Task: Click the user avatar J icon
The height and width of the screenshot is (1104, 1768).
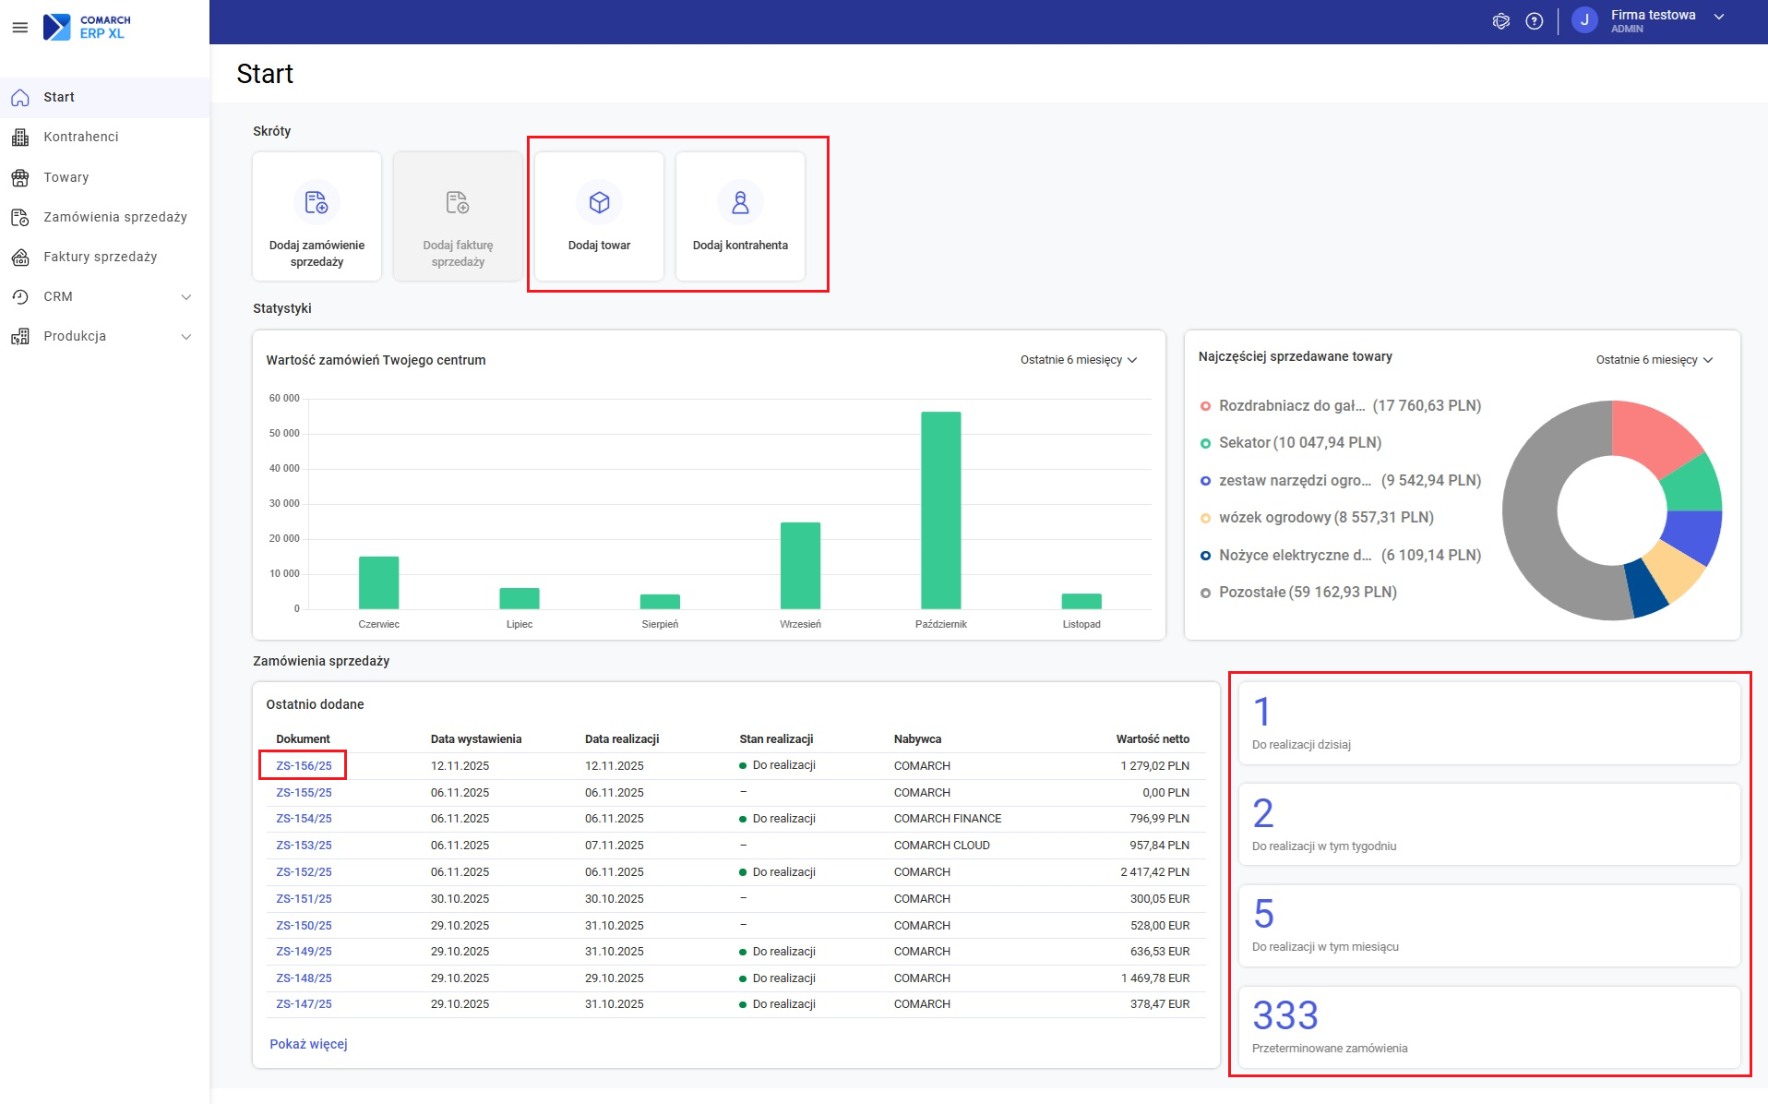Action: click(1584, 21)
